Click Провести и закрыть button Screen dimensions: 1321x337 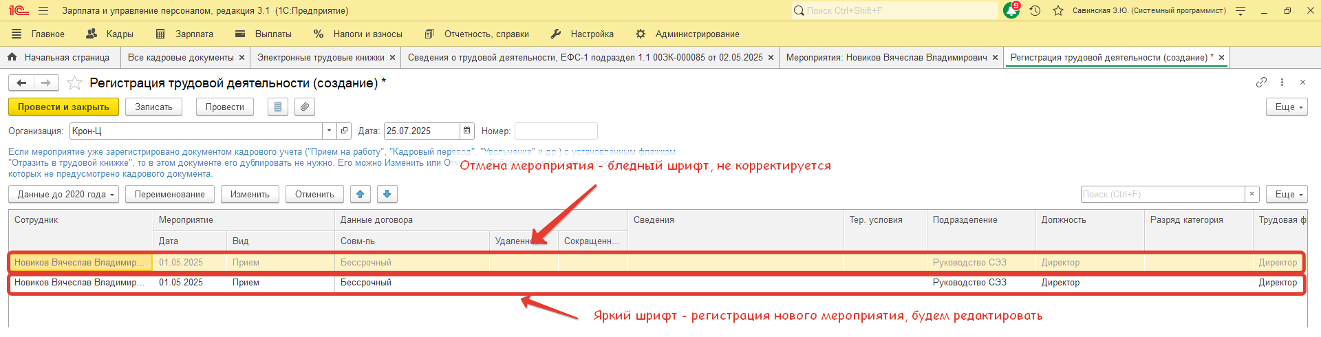[x=63, y=107]
